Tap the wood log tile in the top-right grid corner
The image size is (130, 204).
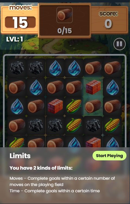pos(112,68)
